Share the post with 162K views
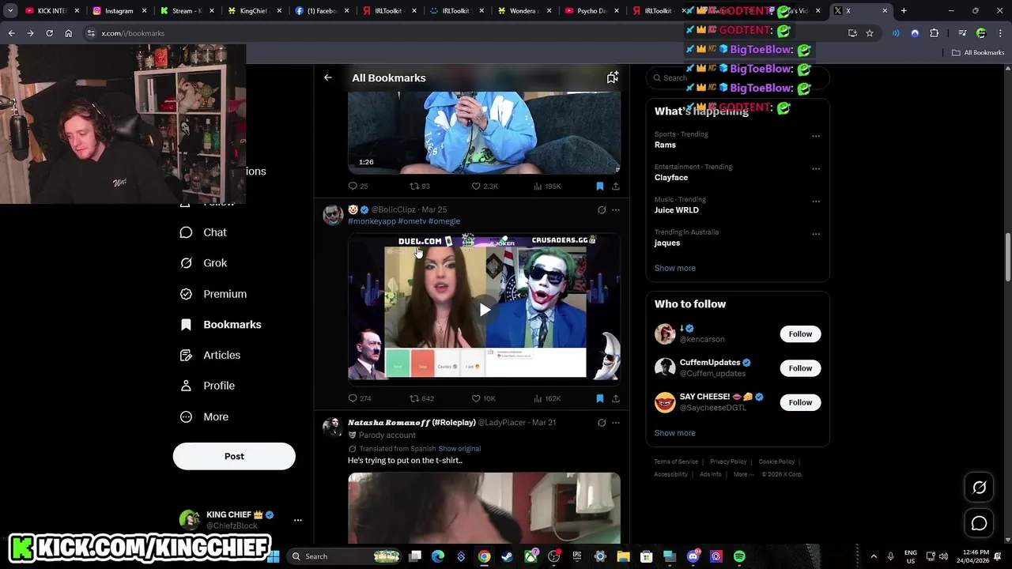This screenshot has height=569, width=1012. (616, 398)
